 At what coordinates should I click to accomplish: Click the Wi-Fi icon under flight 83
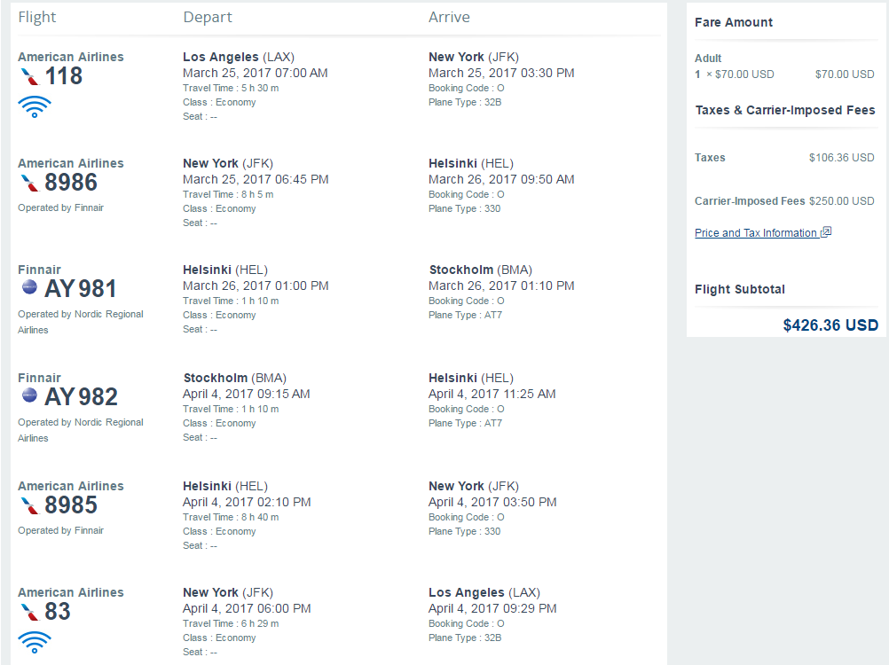tap(35, 642)
